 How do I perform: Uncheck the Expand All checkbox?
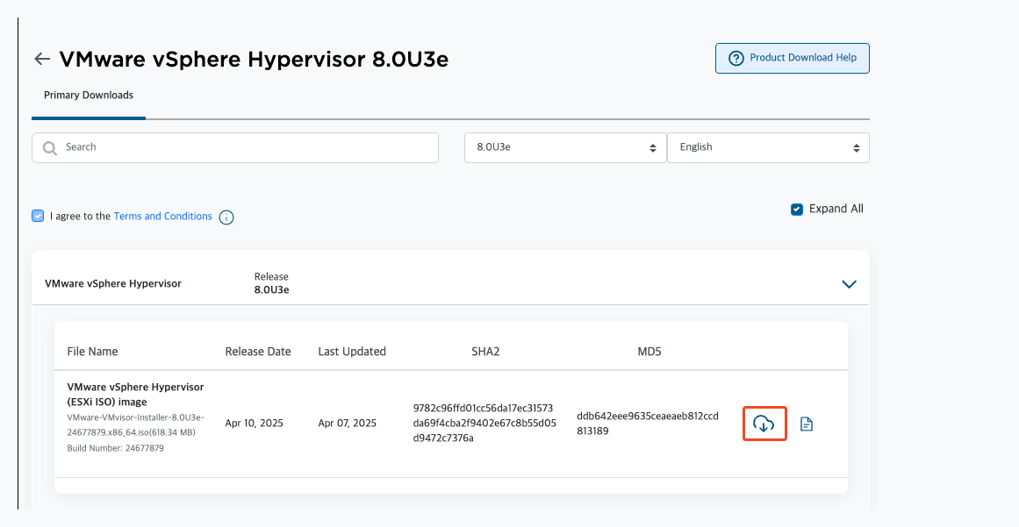click(x=797, y=209)
